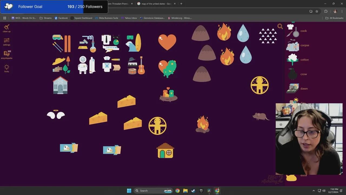Select the white triangles pattern element
346x195 pixels.
268,36
